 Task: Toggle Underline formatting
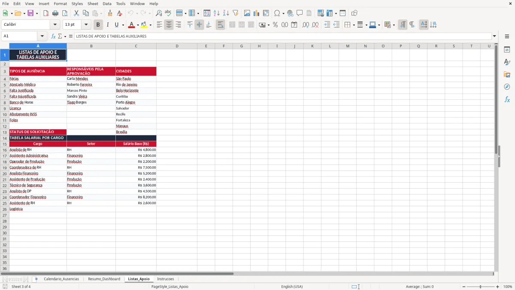click(x=116, y=25)
